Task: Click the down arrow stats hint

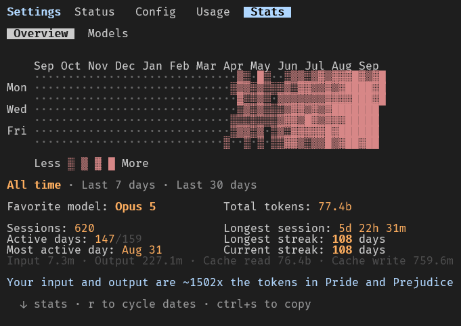Action: [43, 304]
